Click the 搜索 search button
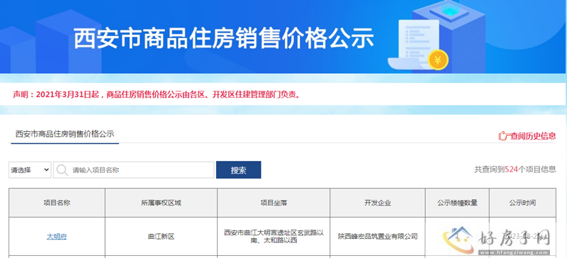This screenshot has width=567, height=258. tap(238, 169)
